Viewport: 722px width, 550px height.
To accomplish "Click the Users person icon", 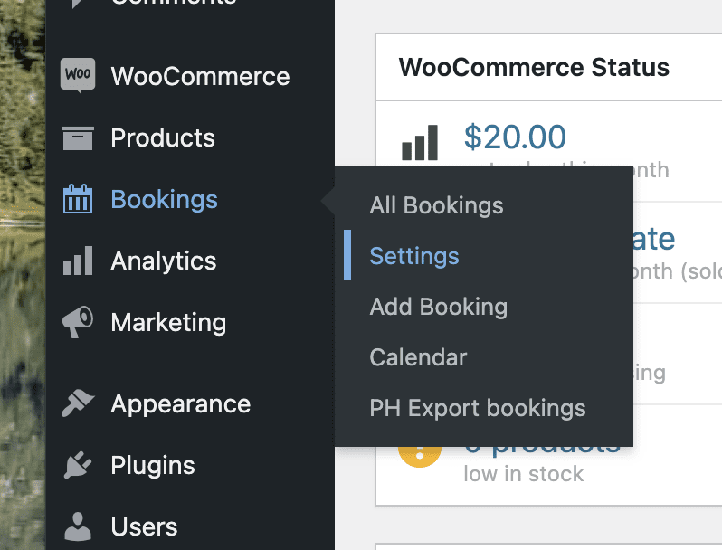I will point(78,526).
